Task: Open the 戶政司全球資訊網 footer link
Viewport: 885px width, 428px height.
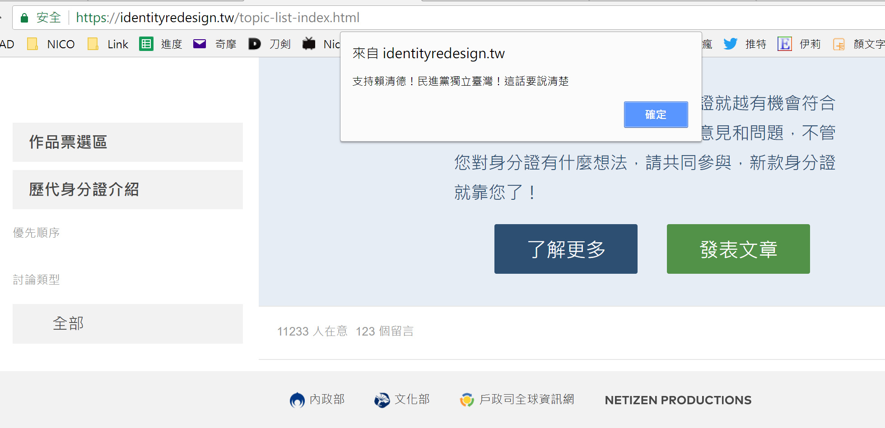Action: coord(517,400)
